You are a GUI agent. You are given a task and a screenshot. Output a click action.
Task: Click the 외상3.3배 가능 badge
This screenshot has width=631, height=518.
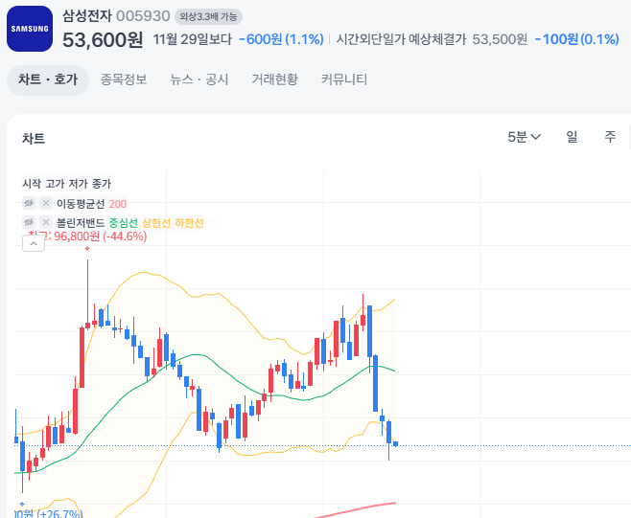(x=208, y=16)
